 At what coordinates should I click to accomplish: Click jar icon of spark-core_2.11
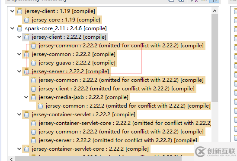pos(19,28)
